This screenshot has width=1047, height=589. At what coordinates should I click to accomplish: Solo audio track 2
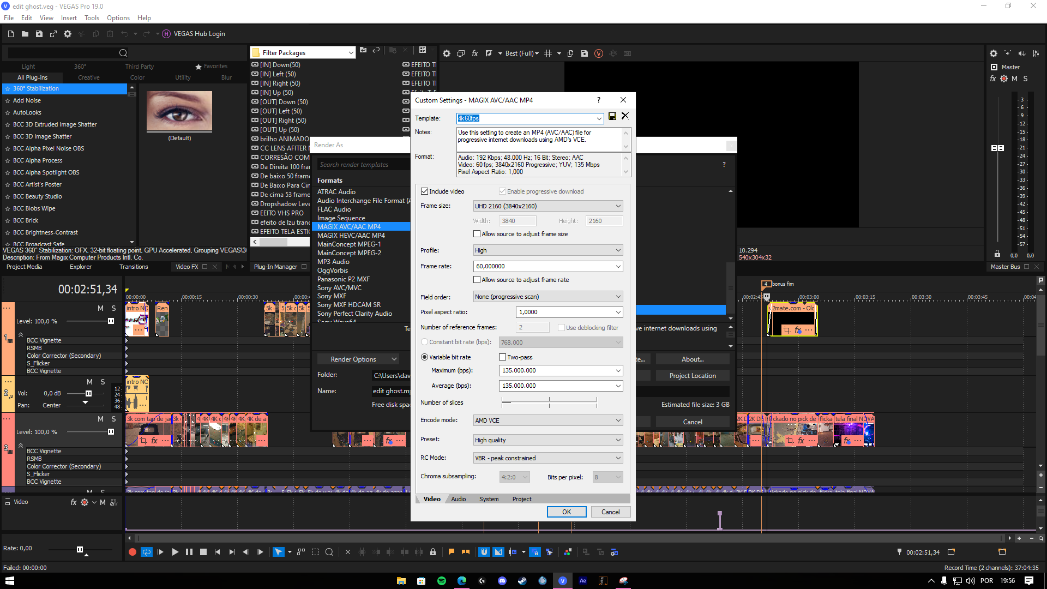103,382
